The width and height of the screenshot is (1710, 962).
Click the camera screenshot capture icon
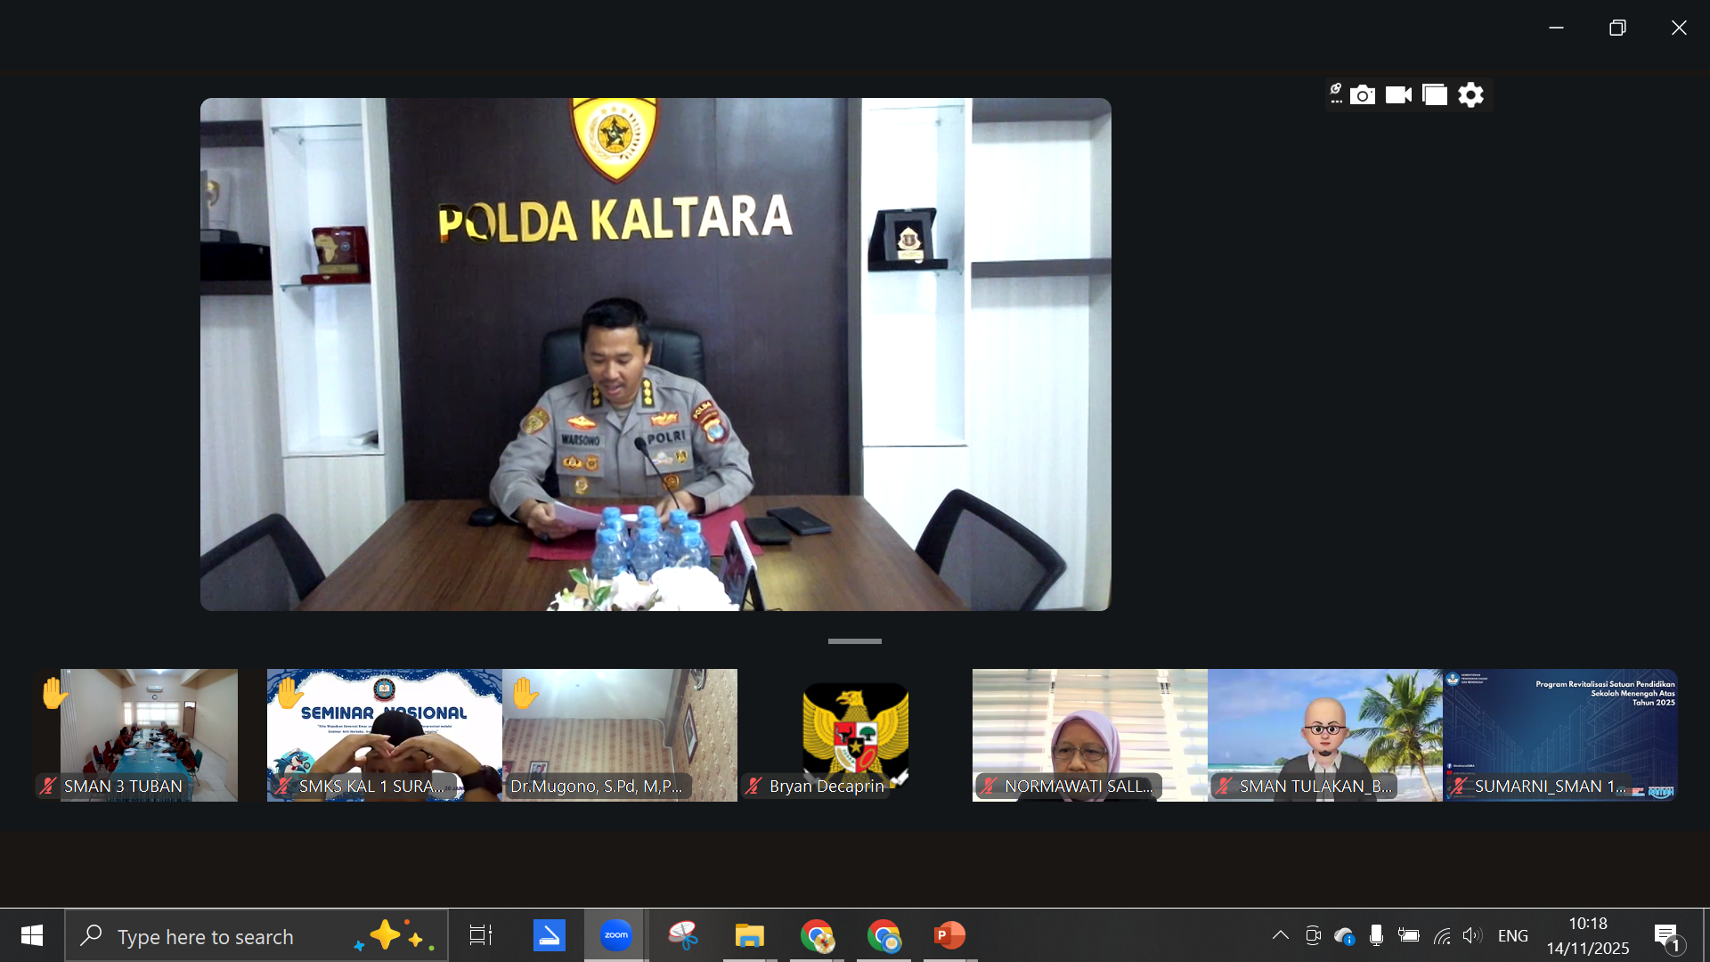pos(1362,95)
